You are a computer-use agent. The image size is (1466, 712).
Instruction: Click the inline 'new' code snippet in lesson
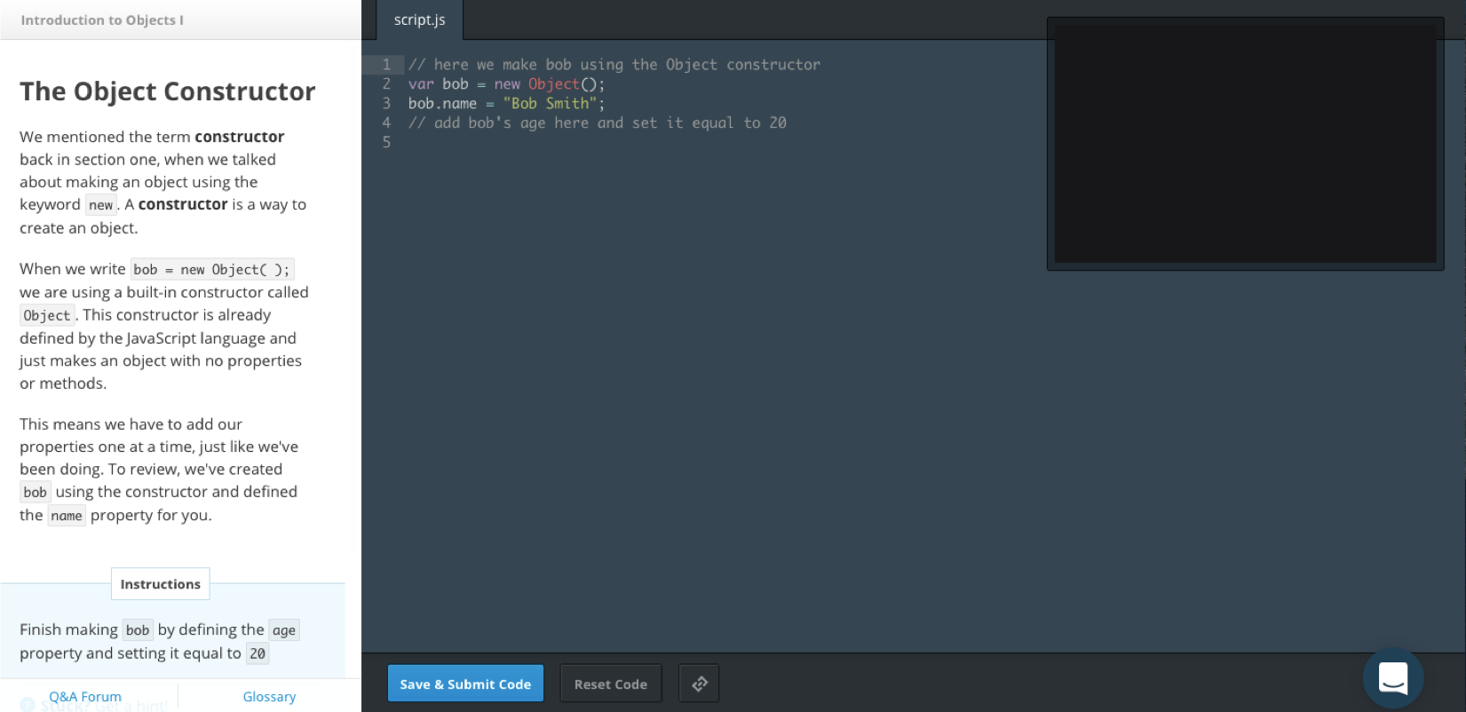[x=100, y=205]
